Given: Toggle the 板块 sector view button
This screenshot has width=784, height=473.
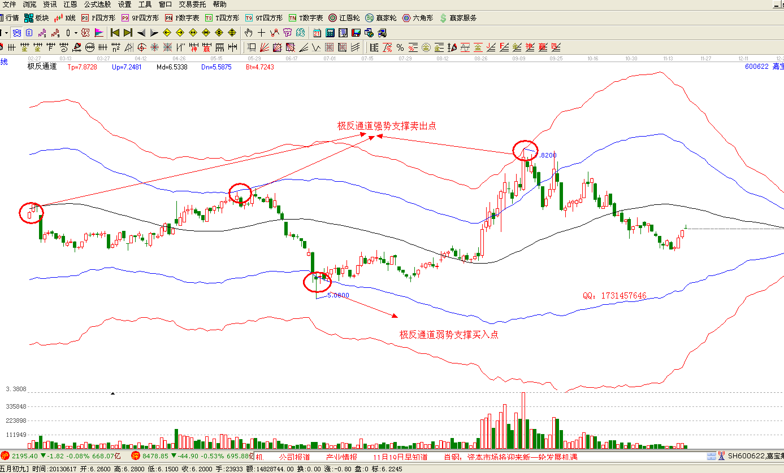Looking at the screenshot, I should click(x=37, y=18).
